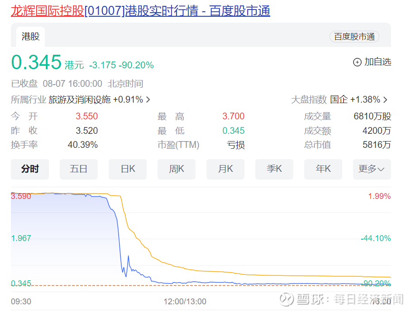This screenshot has height=312, width=416.
Task: Click chart axis label 1.99%
Action: (379, 196)
